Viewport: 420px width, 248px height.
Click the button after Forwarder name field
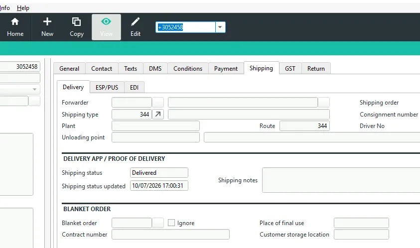(x=324, y=103)
